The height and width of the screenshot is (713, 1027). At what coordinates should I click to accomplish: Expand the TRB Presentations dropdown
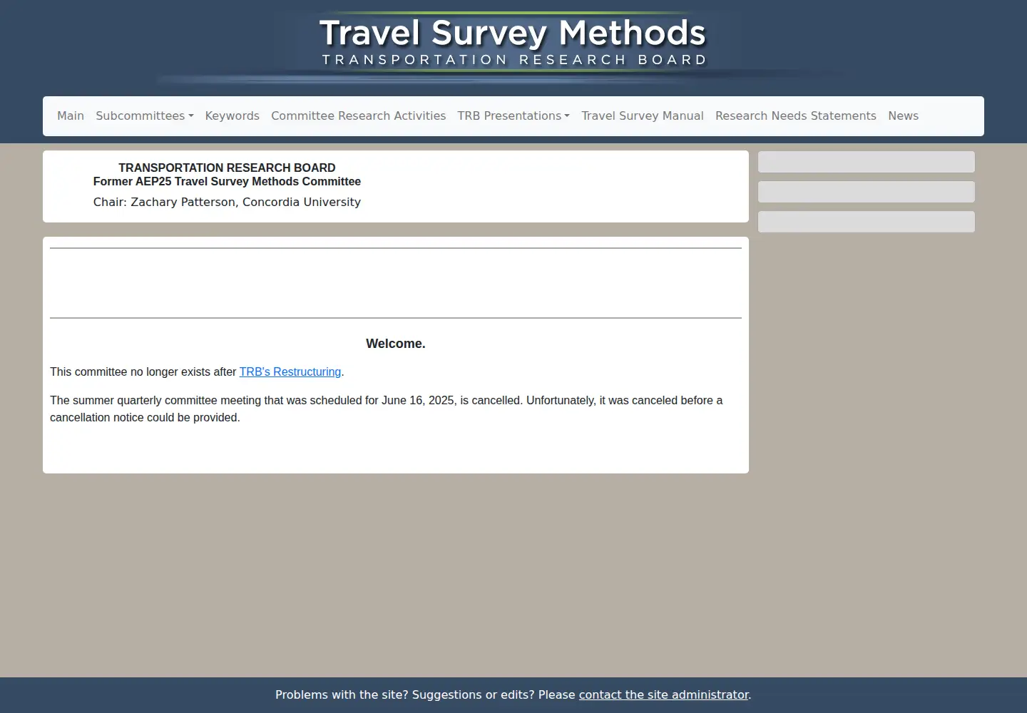tap(513, 116)
